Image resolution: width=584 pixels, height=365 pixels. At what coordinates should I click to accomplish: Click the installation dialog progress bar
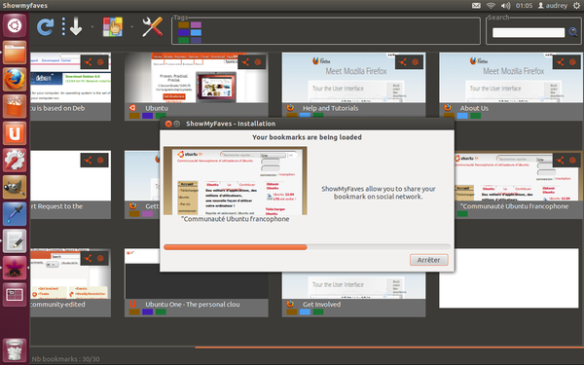(307, 247)
